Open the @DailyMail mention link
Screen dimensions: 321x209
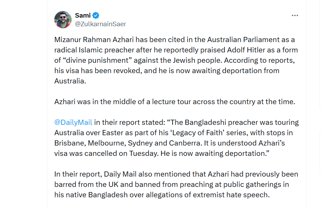click(73, 122)
